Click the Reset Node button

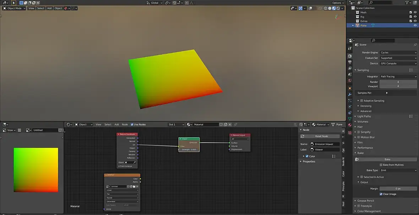(321, 136)
